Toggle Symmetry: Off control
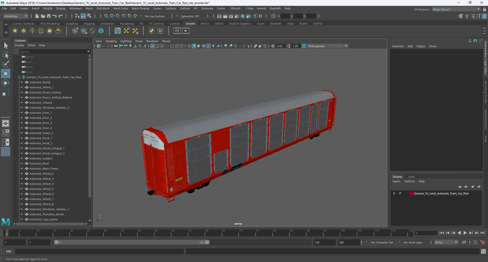488x262 pixels. [192, 16]
